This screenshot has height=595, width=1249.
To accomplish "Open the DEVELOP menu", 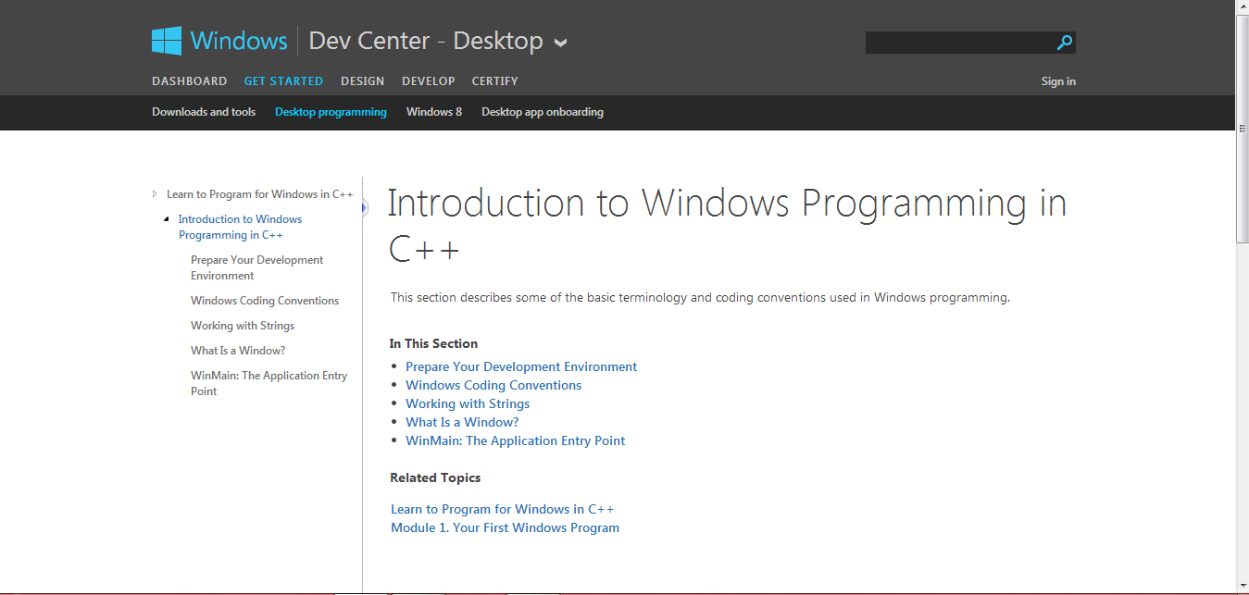I will click(x=429, y=81).
